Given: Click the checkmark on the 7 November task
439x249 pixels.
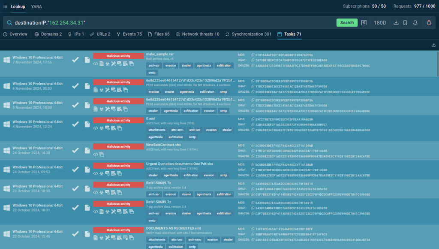Looking at the screenshot, I should 75,60.
